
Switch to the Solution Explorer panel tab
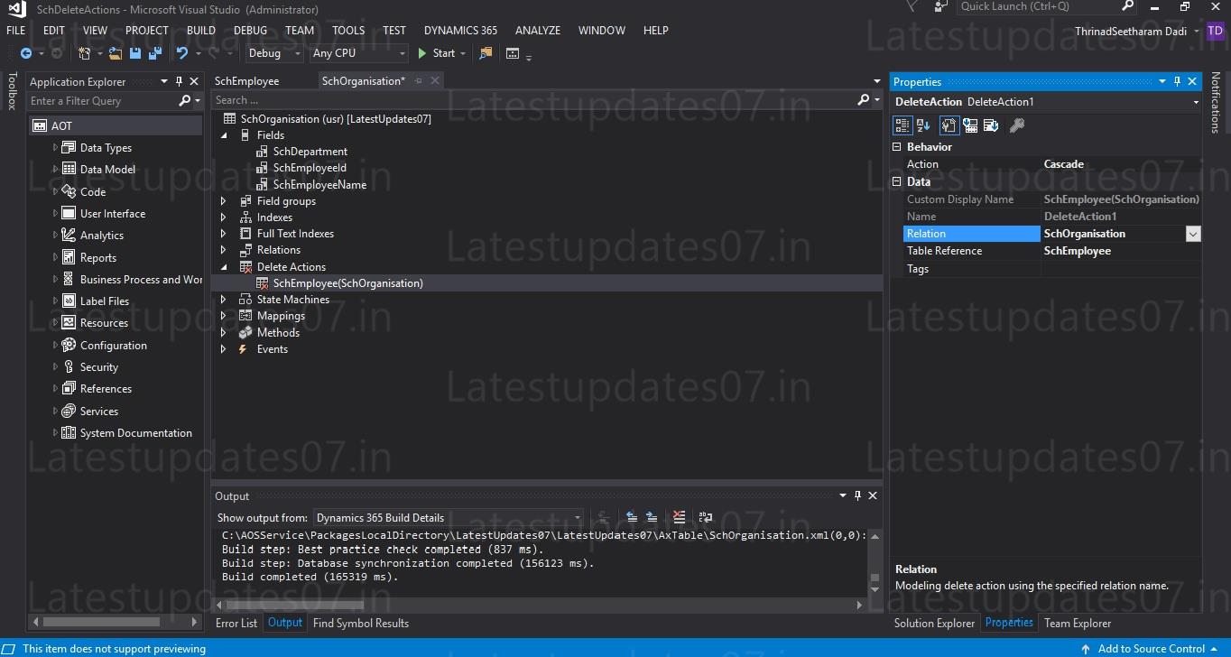(x=934, y=623)
